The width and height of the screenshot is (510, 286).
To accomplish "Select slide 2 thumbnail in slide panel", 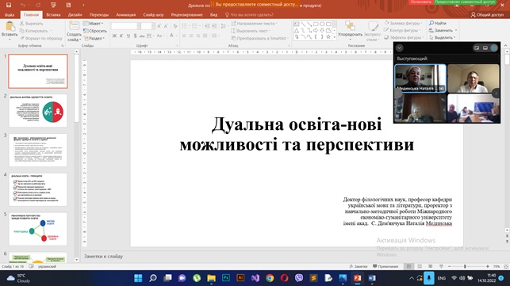I will pyautogui.click(x=38, y=111).
